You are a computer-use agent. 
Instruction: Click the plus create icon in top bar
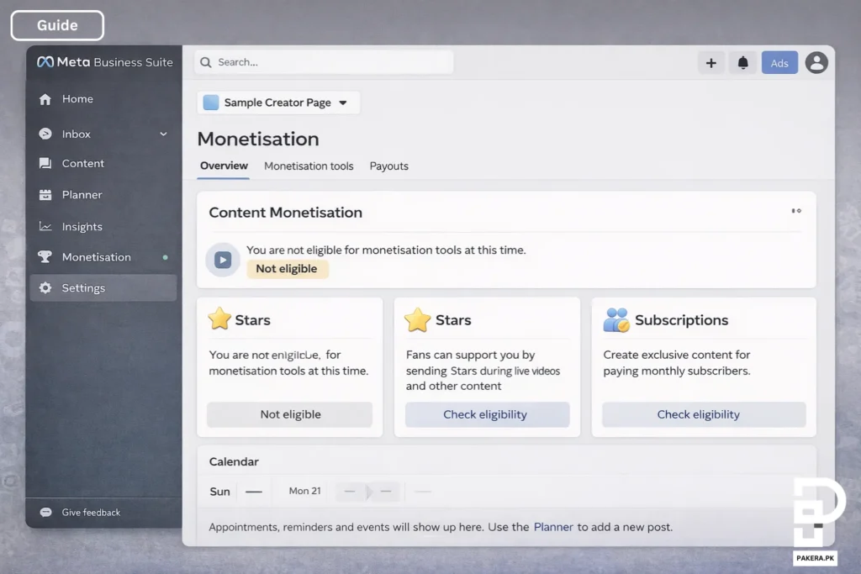click(710, 63)
